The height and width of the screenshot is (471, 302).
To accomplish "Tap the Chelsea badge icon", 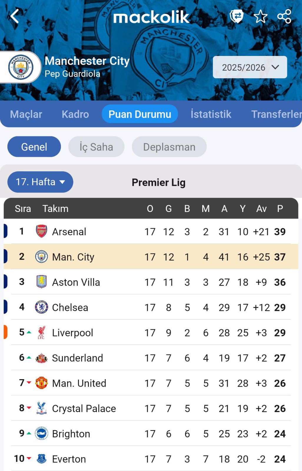I will point(42,307).
